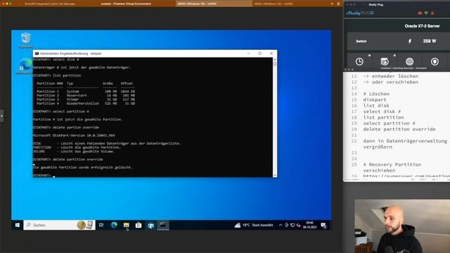Click the microphone tray icon
The height and width of the screenshot is (253, 450).
286,225
